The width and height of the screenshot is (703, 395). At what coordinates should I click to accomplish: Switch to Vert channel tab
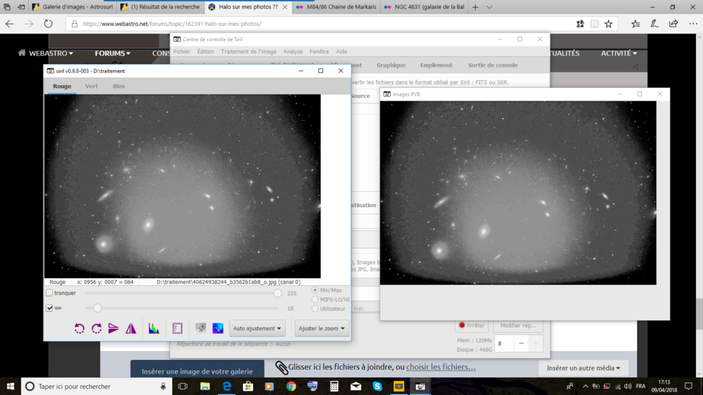point(91,86)
